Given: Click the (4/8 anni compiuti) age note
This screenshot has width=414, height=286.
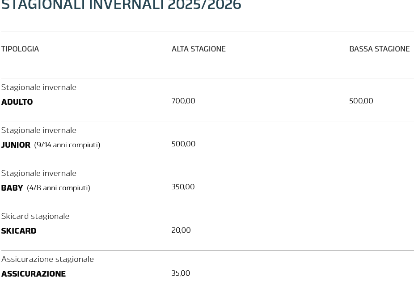Looking at the screenshot, I should coord(59,188).
